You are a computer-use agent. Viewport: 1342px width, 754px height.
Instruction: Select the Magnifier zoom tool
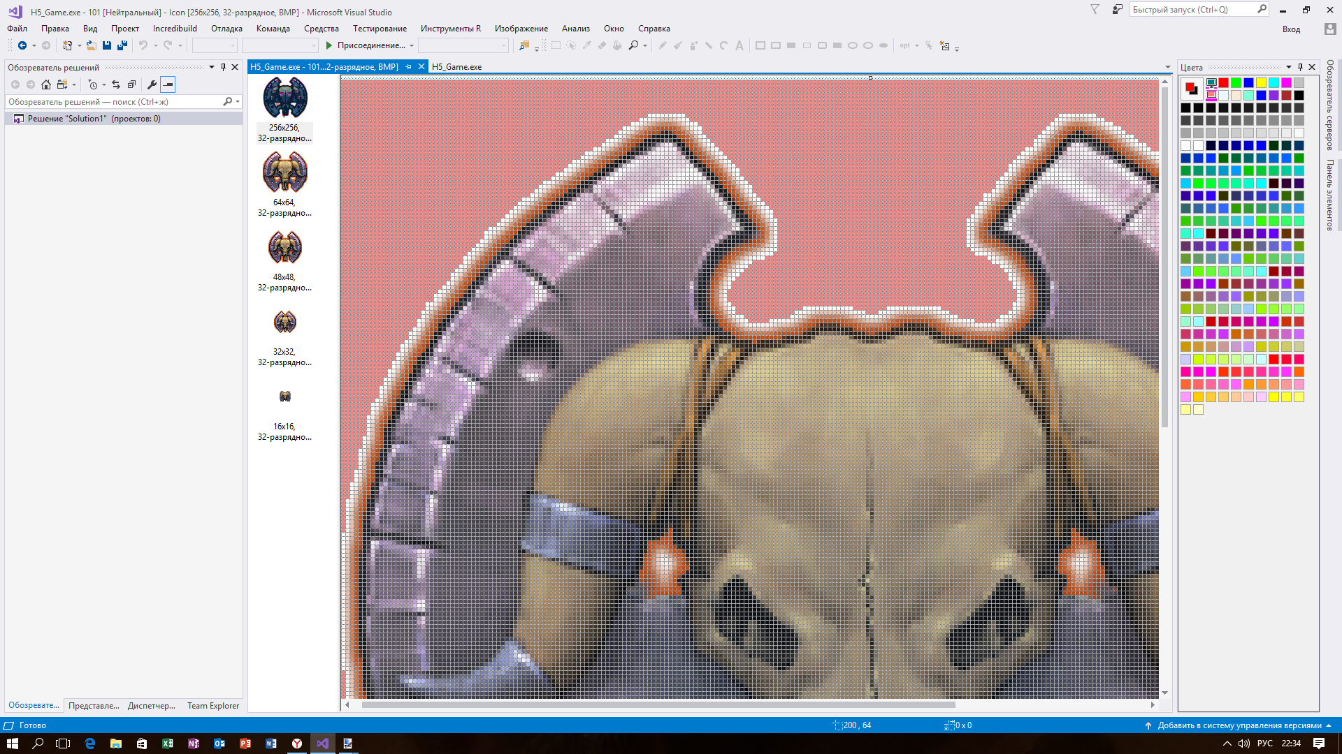pyautogui.click(x=633, y=45)
